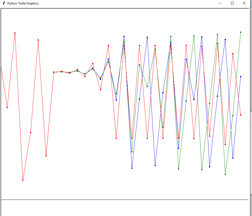The width and height of the screenshot is (252, 216).
Task: Click the lowest red data point
Action: pos(23,180)
